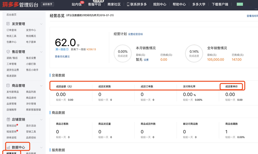The image size is (258, 154).
Task: Click the 查看指标 link at top right
Action: tap(252, 16)
